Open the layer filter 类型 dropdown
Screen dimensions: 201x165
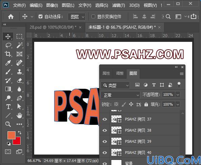pos(115,85)
